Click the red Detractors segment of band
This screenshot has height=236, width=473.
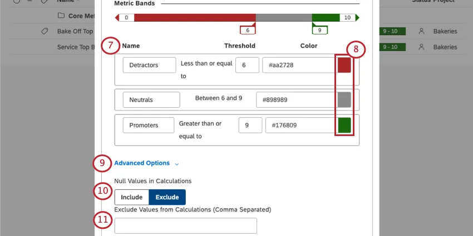click(x=195, y=18)
